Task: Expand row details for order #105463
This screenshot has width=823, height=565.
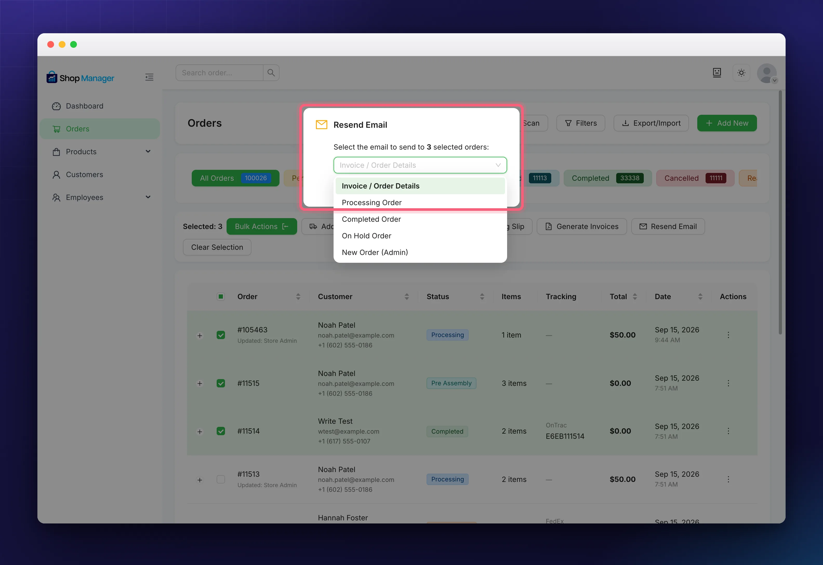Action: pyautogui.click(x=200, y=335)
